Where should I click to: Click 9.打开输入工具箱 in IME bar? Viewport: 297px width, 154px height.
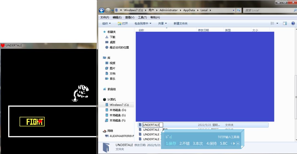pyautogui.click(x=229, y=137)
